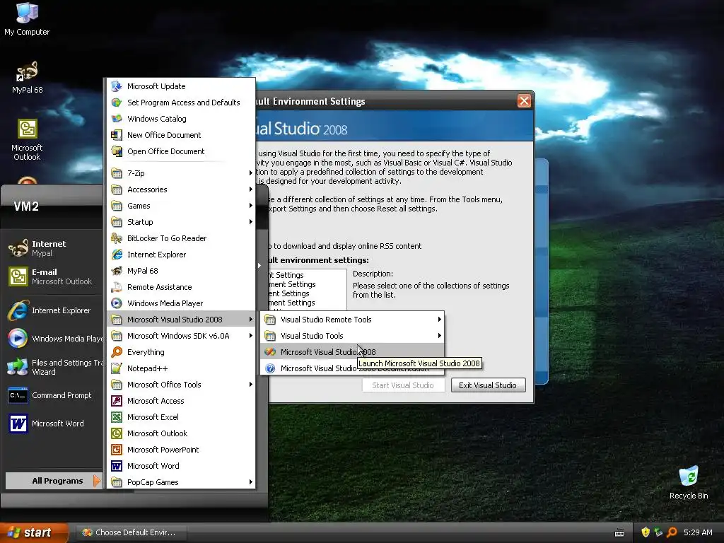Click the Windows start button
Viewport: 724px width, 543px height.
point(33,532)
